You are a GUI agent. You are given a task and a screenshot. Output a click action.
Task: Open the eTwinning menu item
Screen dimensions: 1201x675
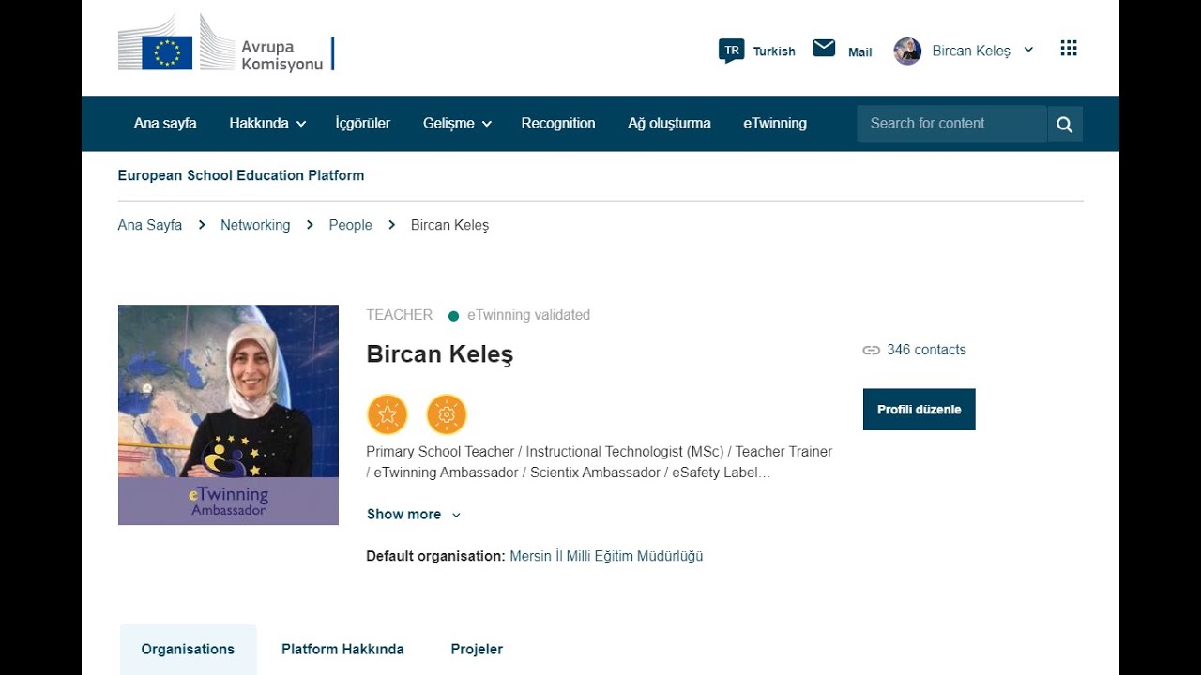(775, 123)
